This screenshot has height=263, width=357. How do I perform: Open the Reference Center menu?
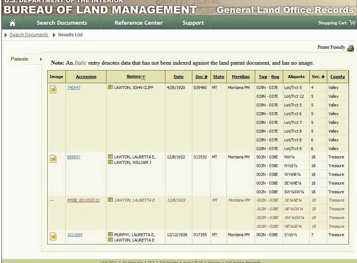[139, 23]
